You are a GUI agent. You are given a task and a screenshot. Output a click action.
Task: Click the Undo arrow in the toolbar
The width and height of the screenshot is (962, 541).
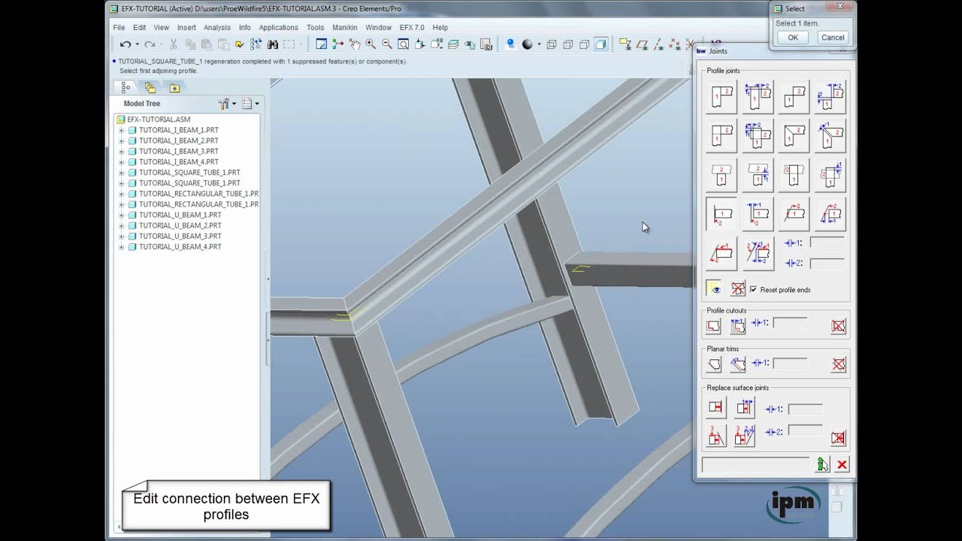tap(125, 44)
